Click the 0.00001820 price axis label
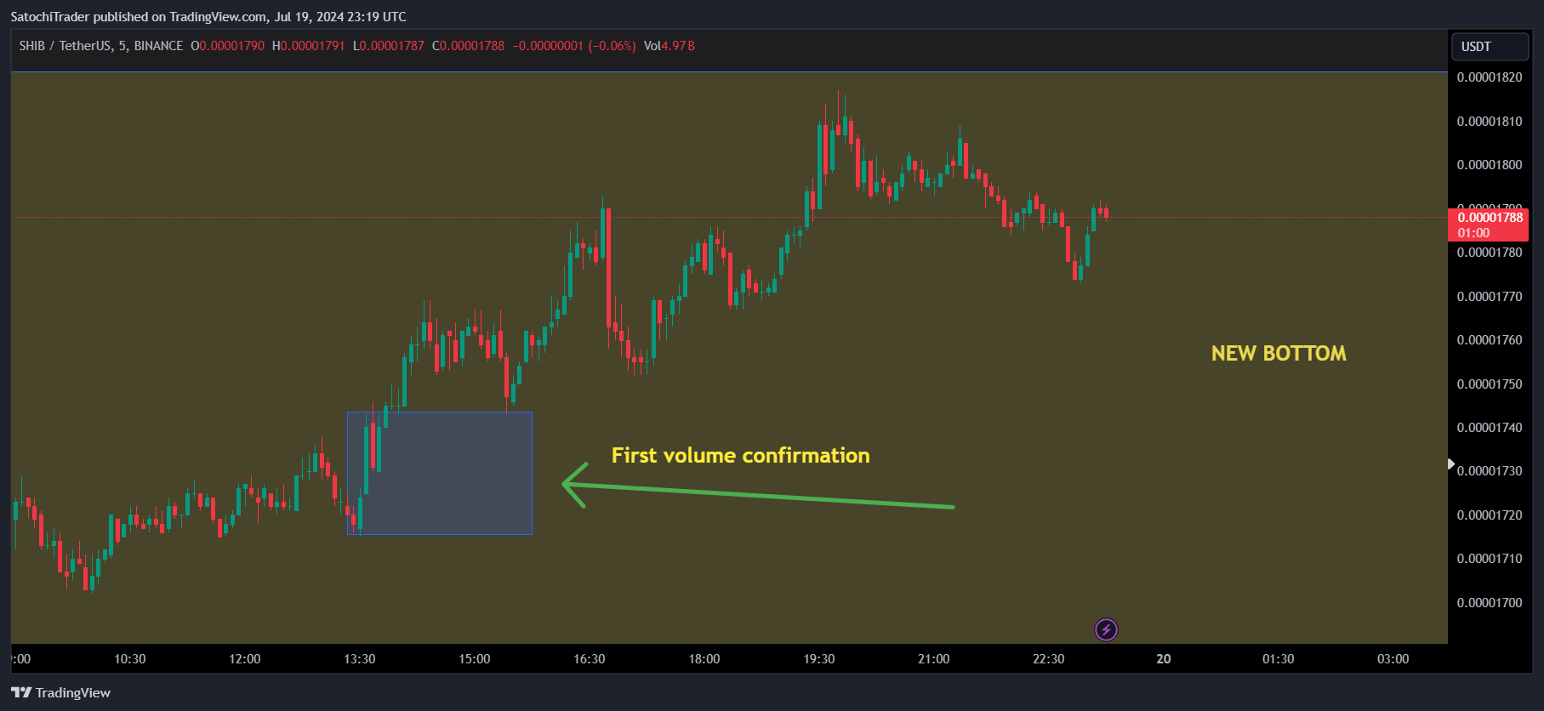 [1490, 77]
